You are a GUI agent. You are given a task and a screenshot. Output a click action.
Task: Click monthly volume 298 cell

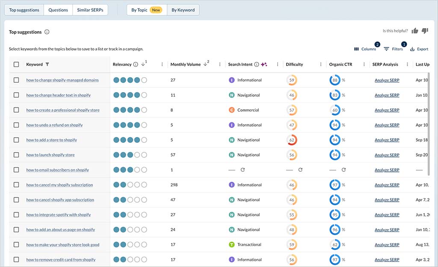(174, 185)
